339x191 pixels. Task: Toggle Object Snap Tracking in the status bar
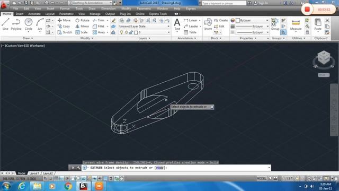coord(84,178)
